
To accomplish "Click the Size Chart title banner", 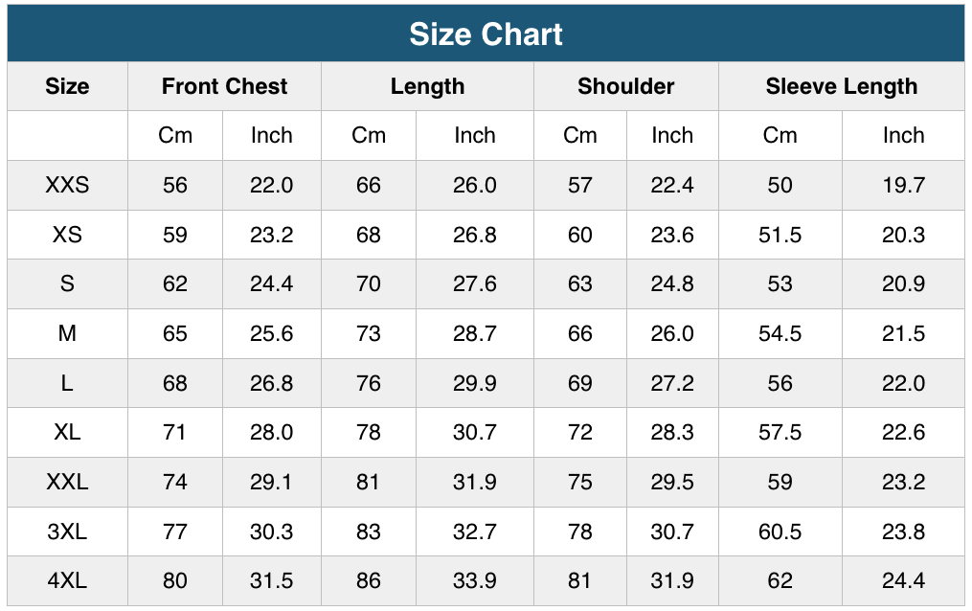I will pyautogui.click(x=486, y=34).
